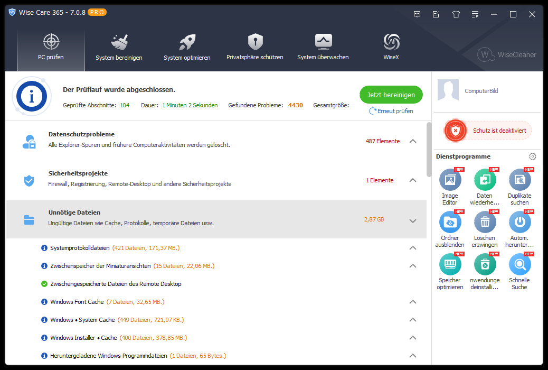Viewport: 548px width, 370px height.
Task: Click info icon next to Systemprotokolldateien
Action: (44, 248)
